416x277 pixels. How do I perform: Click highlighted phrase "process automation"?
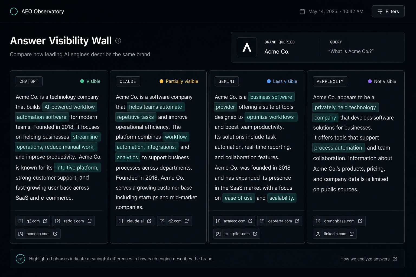(x=338, y=148)
